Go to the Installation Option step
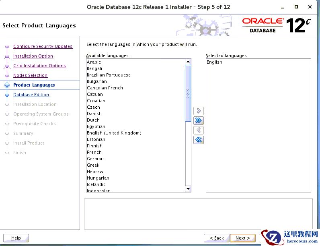Image resolution: width=320 pixels, height=246 pixels. click(33, 56)
